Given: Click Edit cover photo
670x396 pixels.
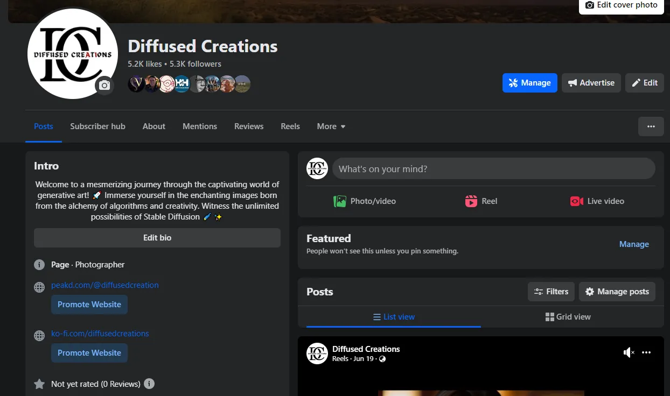Looking at the screenshot, I should point(622,5).
